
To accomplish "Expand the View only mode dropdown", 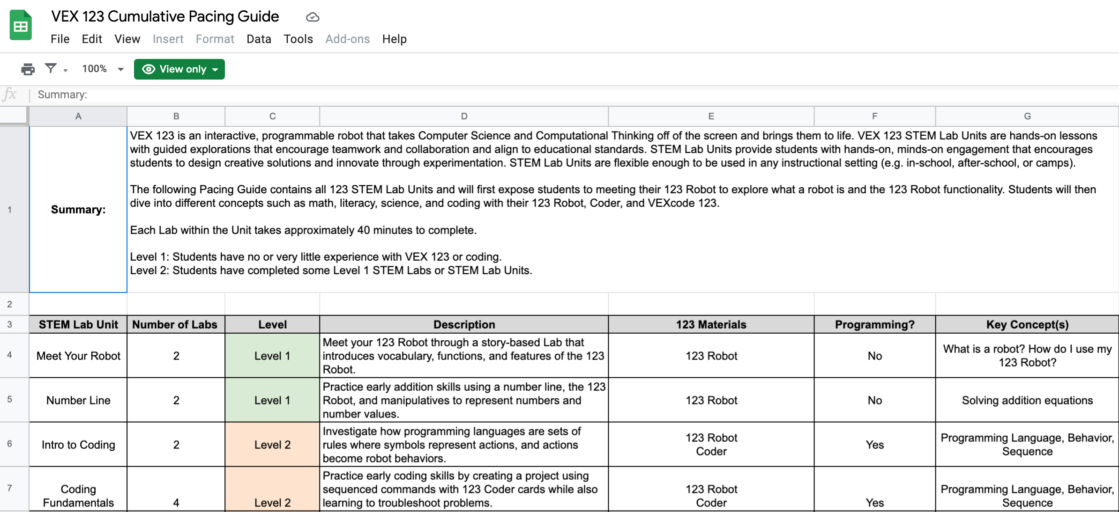I will tap(215, 69).
